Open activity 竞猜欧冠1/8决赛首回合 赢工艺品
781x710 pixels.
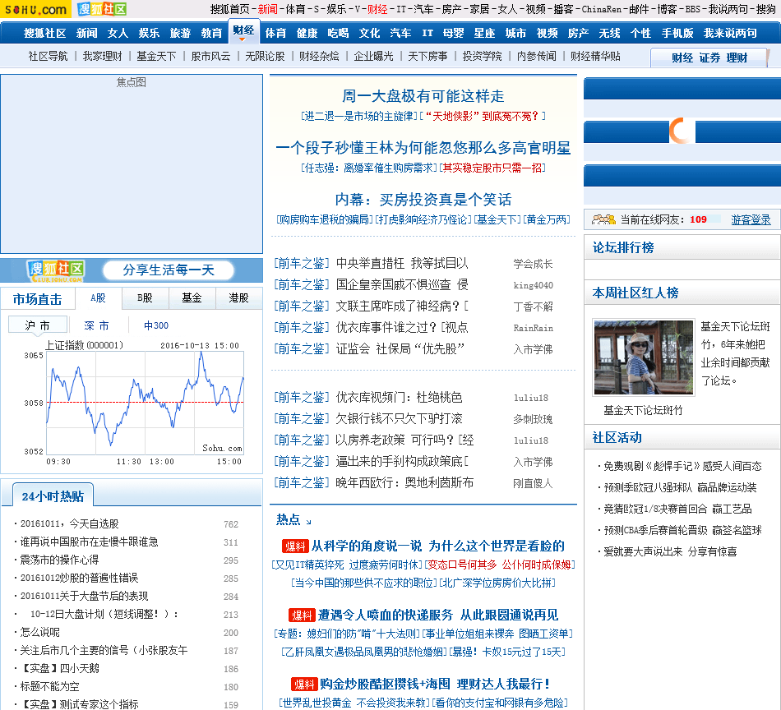(677, 509)
